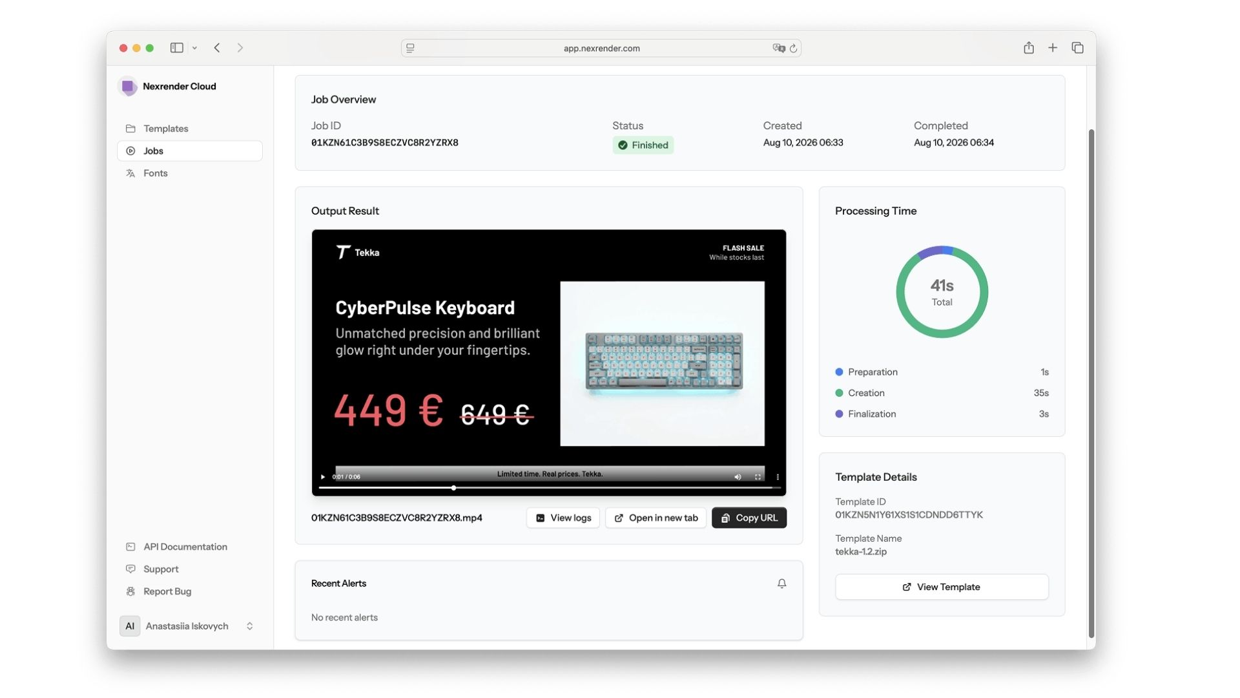Click the Finalization 3s time value
The height and width of the screenshot is (698, 1240).
pos(1044,414)
